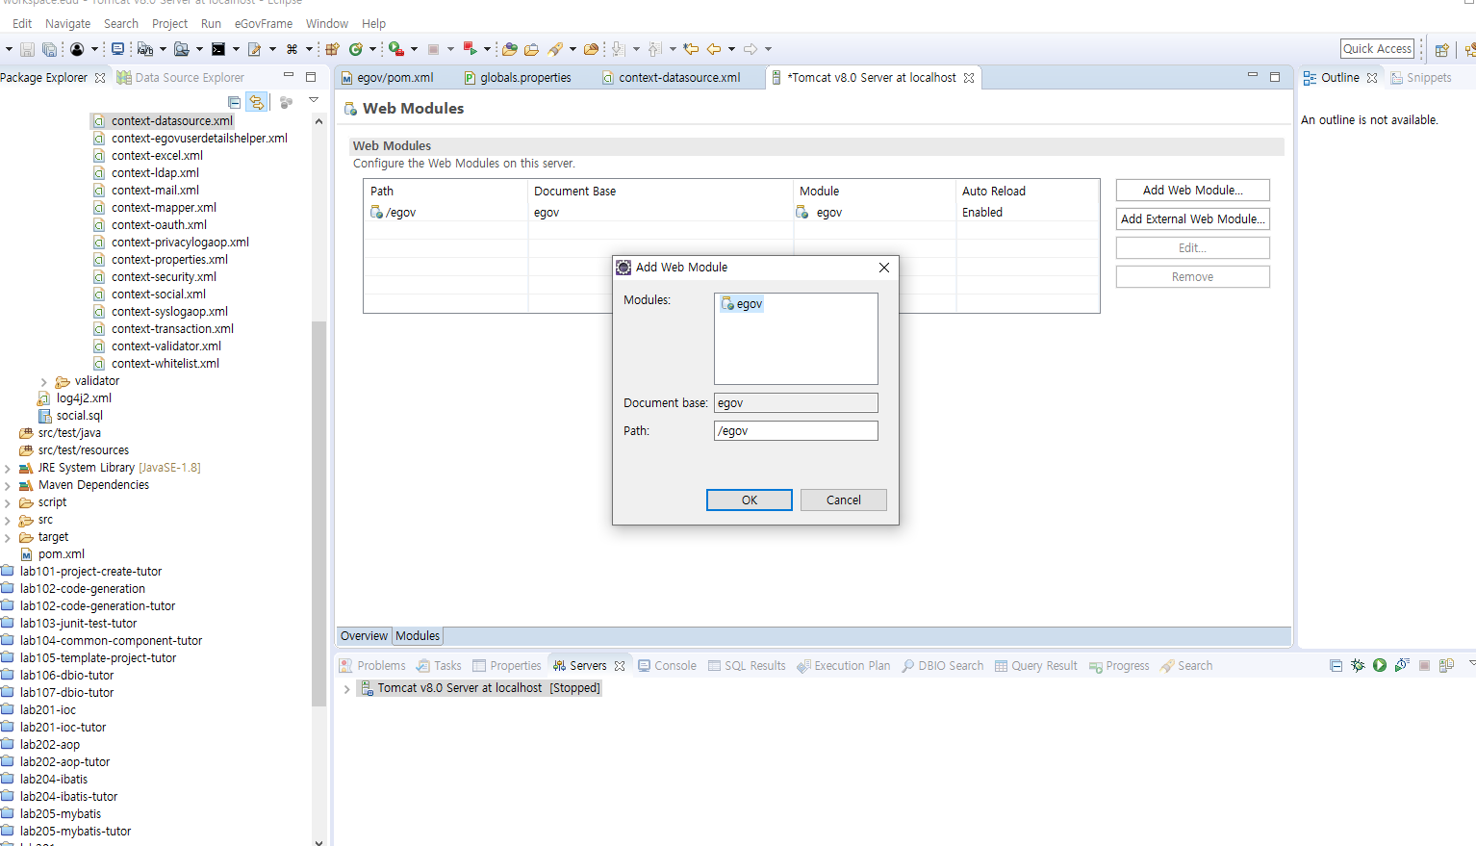Image resolution: width=1476 pixels, height=846 pixels.
Task: Click the Document base field in dialog
Action: point(796,403)
